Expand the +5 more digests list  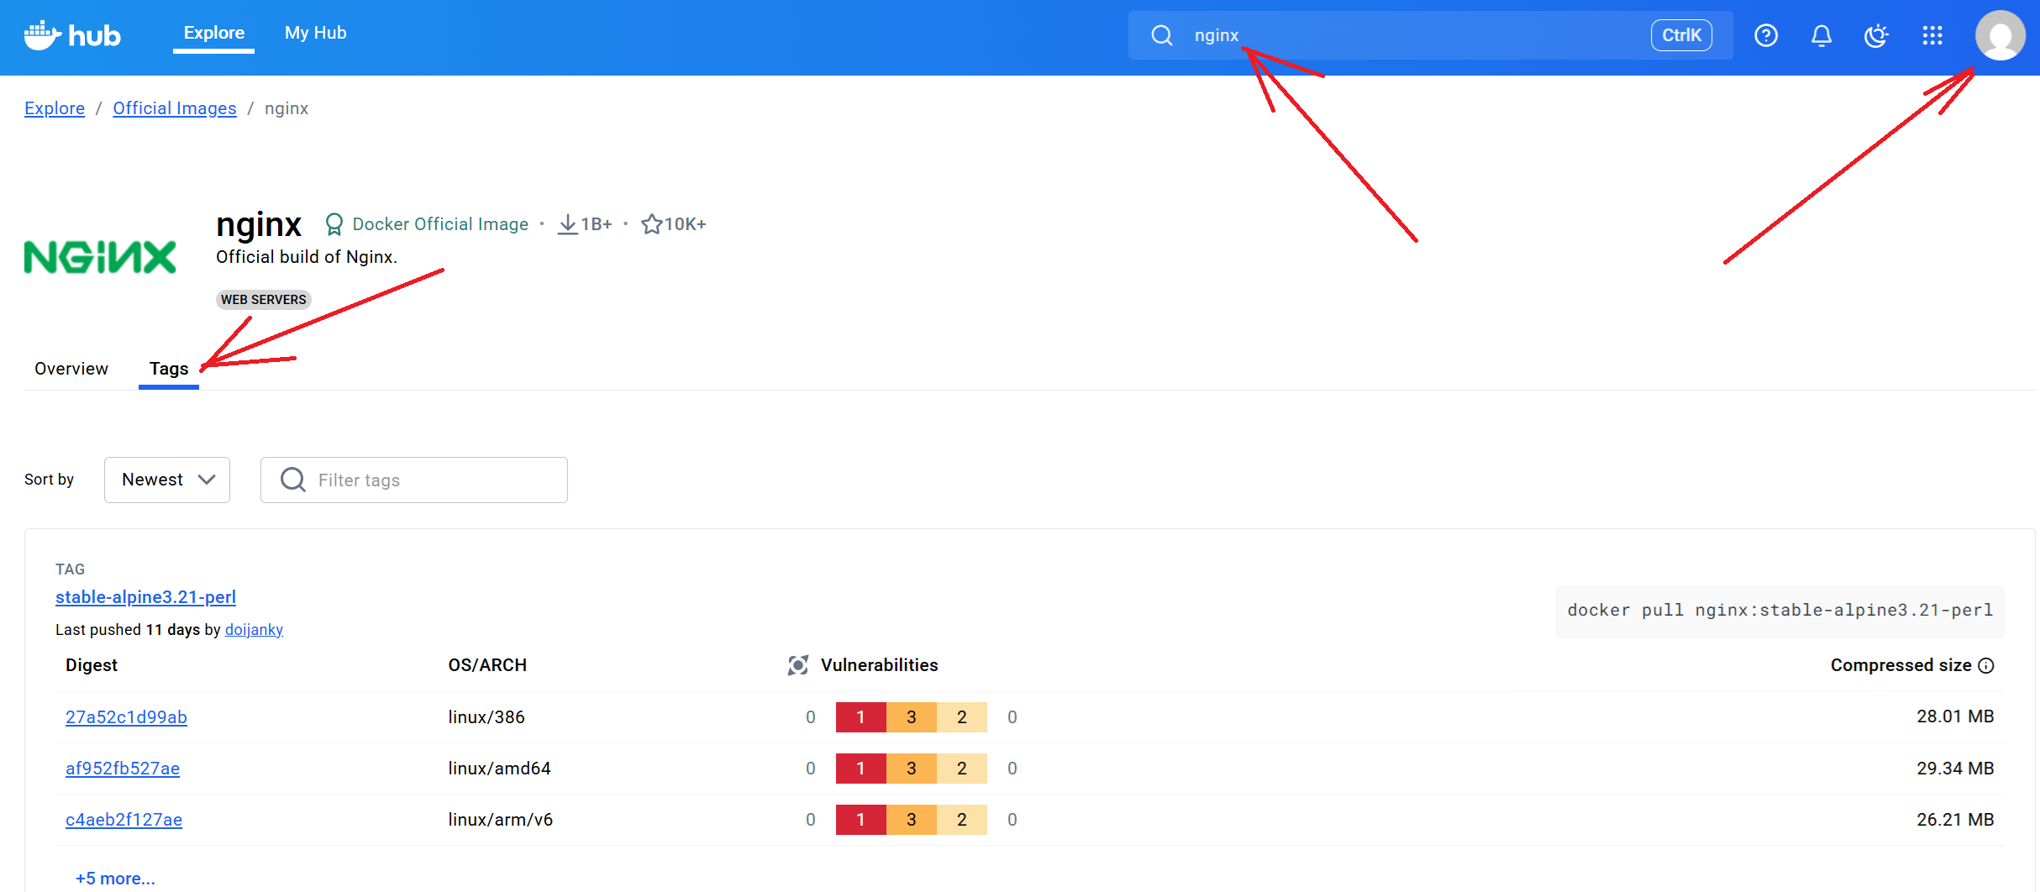coord(115,879)
